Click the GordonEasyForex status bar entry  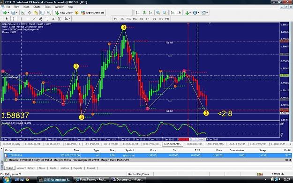click(x=138, y=174)
